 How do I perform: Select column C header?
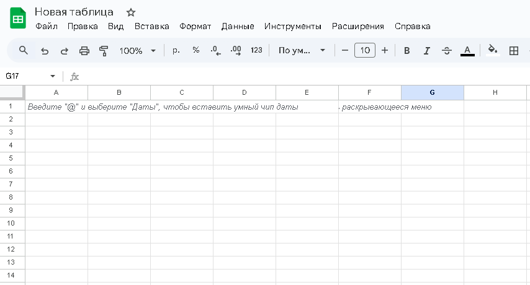pos(182,93)
